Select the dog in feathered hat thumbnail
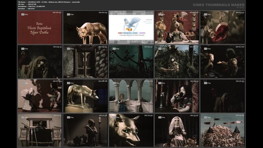This screenshot has height=148, width=263. 177,27
